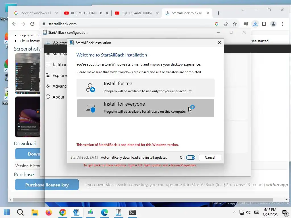
Task: Open Advanced section in configuration sidebar
Action: pos(56,86)
